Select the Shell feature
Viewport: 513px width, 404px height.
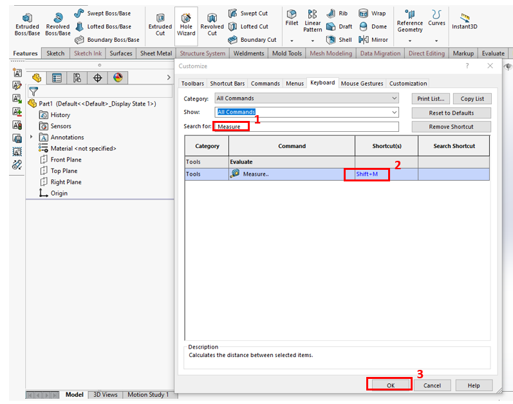pos(339,40)
